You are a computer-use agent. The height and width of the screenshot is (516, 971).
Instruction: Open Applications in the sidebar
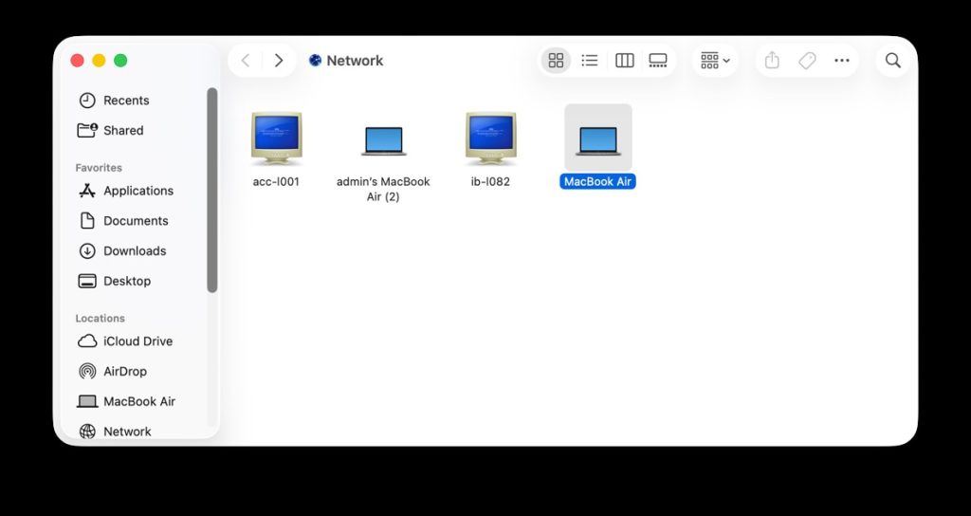(138, 191)
